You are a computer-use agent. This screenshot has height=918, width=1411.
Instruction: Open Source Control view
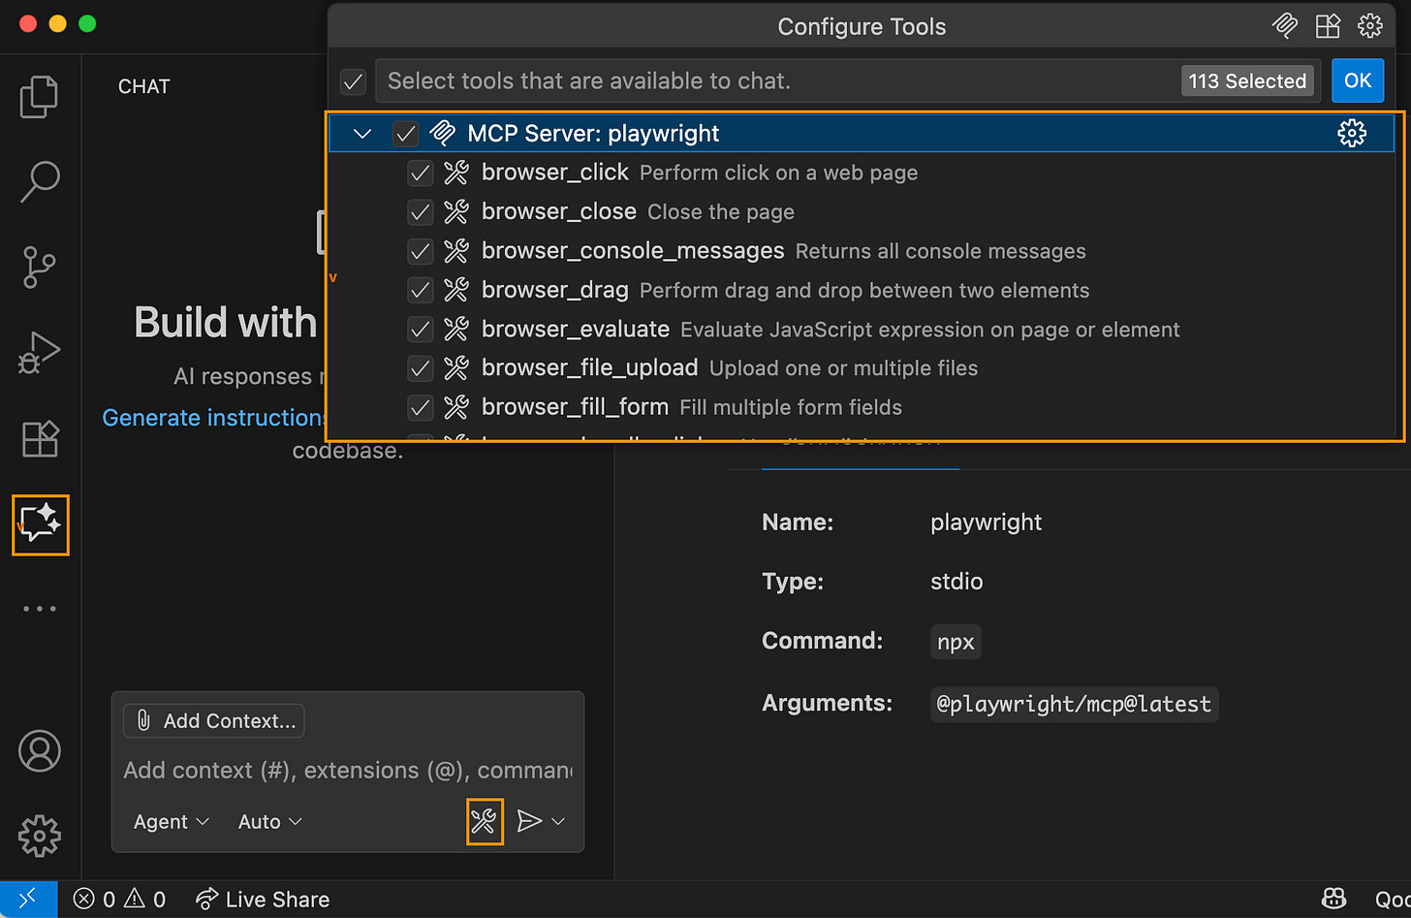click(40, 267)
